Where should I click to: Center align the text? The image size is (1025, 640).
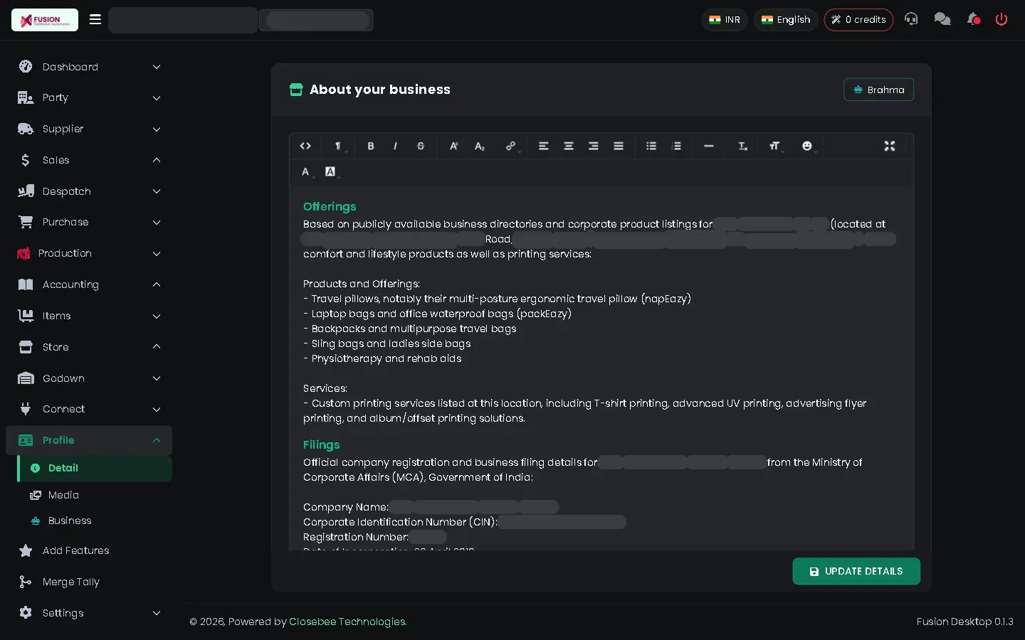569,146
